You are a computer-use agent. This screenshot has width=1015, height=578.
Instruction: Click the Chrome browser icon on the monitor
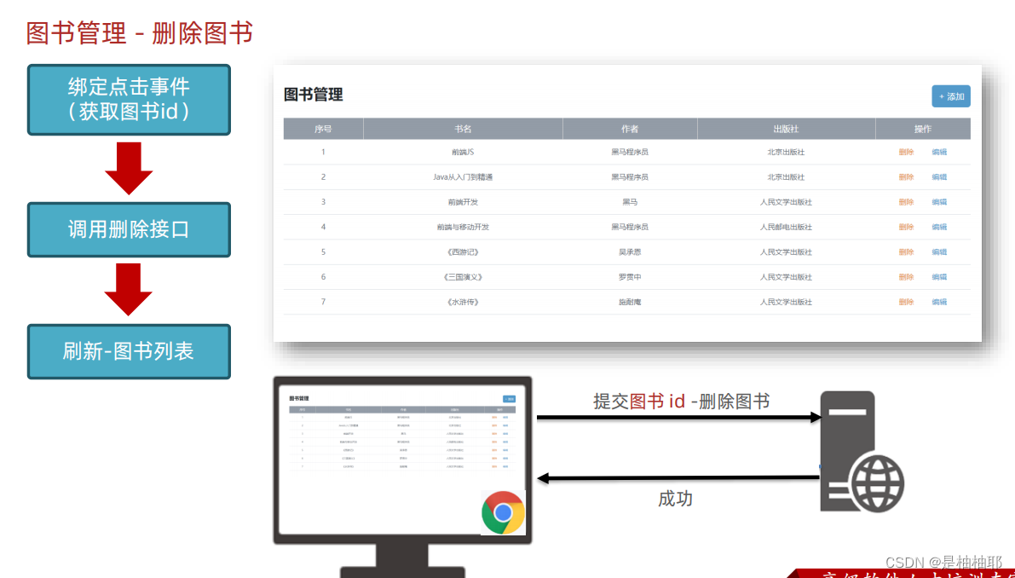point(505,513)
